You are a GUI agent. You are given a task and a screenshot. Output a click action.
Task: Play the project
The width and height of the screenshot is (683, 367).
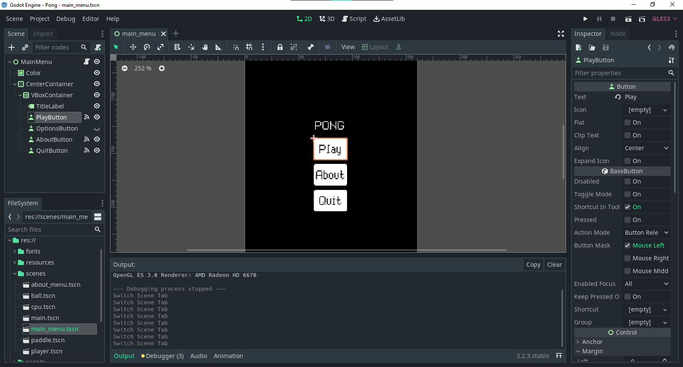click(585, 19)
